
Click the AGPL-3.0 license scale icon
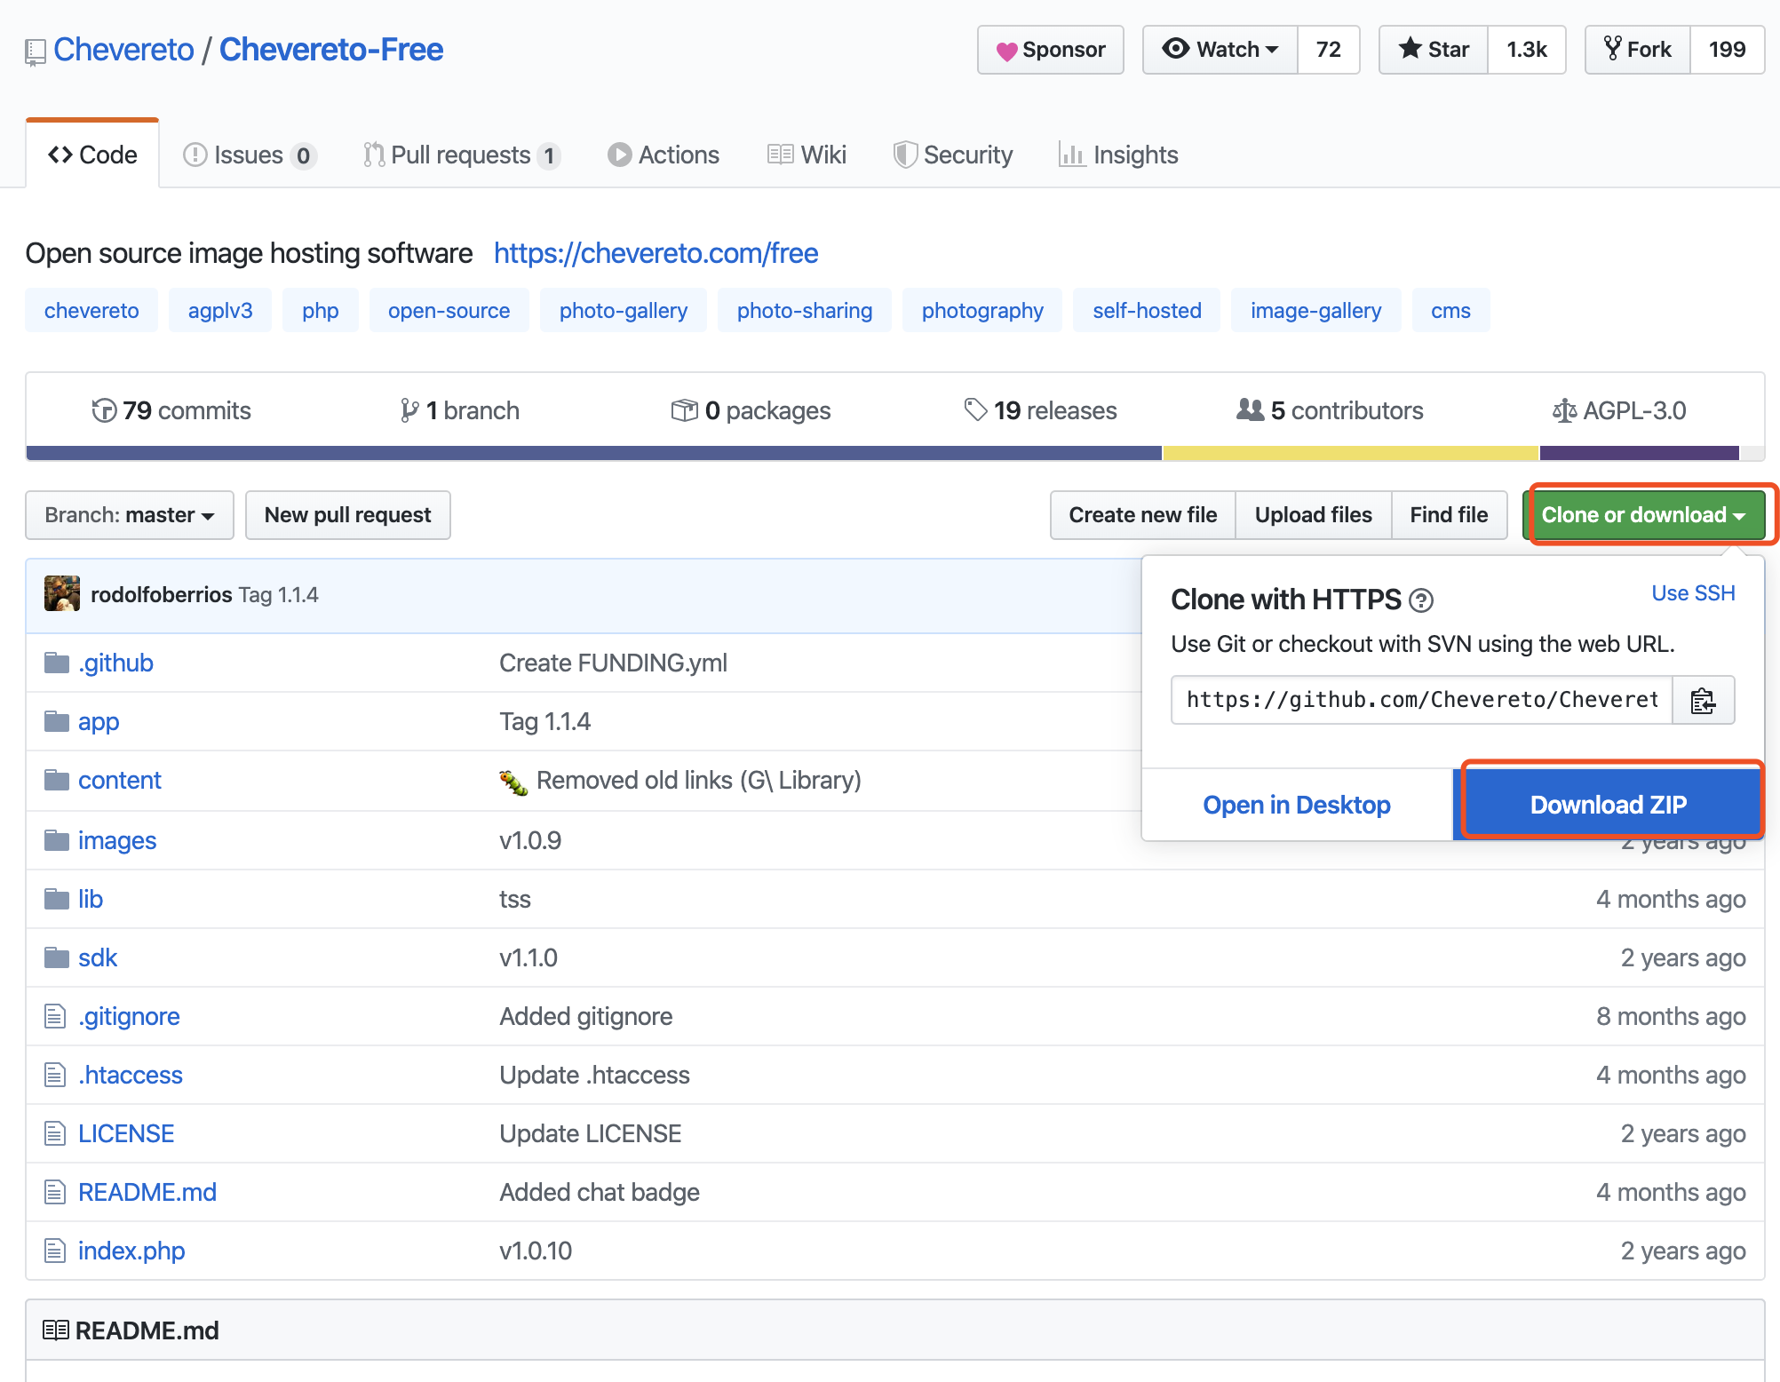pos(1564,410)
